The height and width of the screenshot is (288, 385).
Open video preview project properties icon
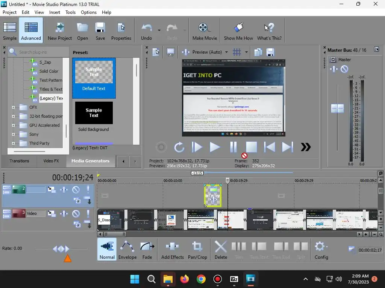[x=156, y=52]
